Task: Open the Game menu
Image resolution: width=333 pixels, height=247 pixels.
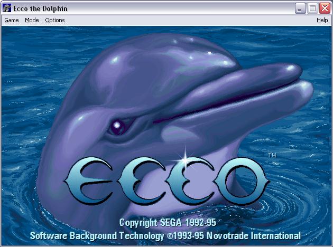Action: [x=12, y=21]
